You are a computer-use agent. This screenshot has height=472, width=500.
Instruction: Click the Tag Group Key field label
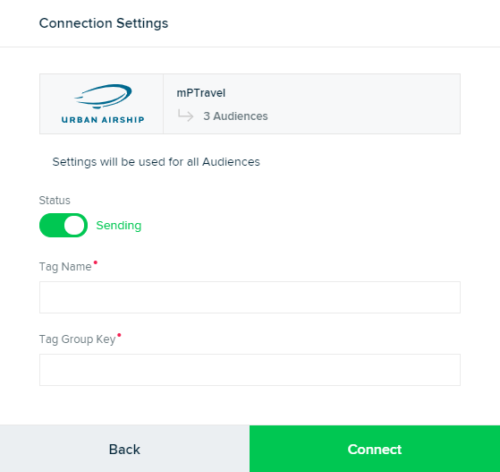pos(77,339)
